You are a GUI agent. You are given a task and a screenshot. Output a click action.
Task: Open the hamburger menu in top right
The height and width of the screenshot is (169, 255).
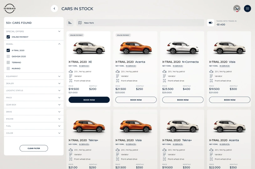pos(247,9)
